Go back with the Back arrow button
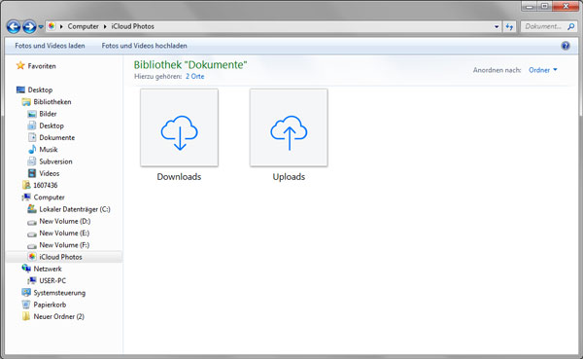The height and width of the screenshot is (359, 583). 14,26
